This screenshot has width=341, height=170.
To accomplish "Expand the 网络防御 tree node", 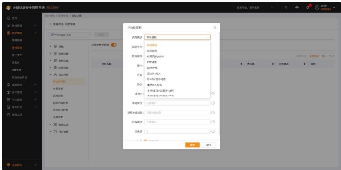I will 51,68.
